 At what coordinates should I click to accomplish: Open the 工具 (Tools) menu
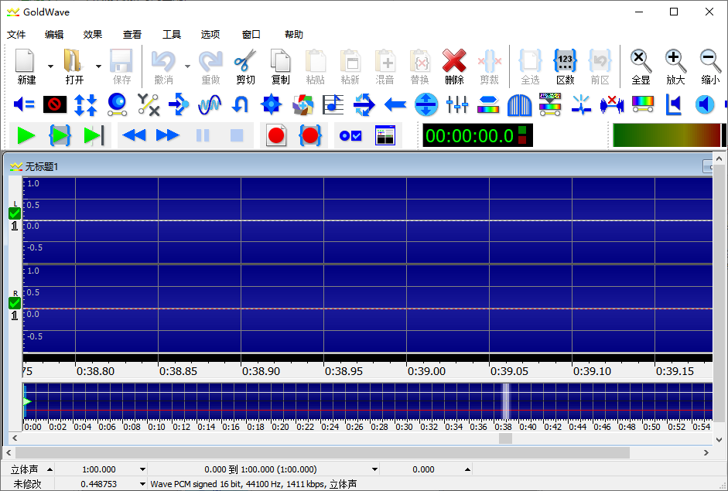pyautogui.click(x=172, y=34)
